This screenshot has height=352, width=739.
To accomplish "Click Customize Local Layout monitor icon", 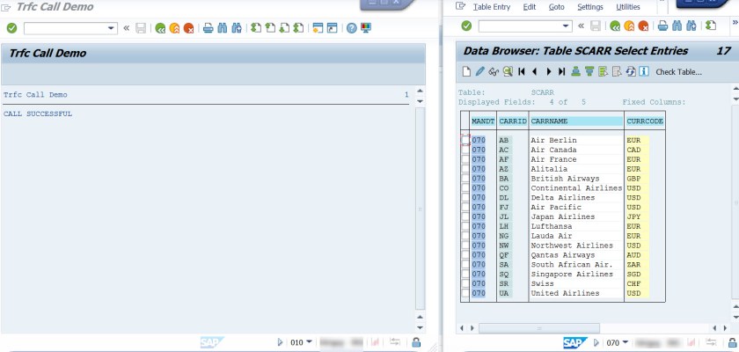I will tap(366, 28).
